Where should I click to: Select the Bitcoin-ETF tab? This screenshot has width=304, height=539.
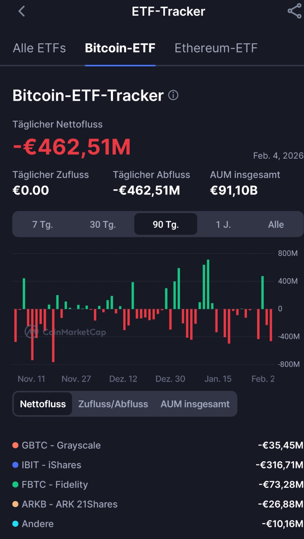coord(120,48)
